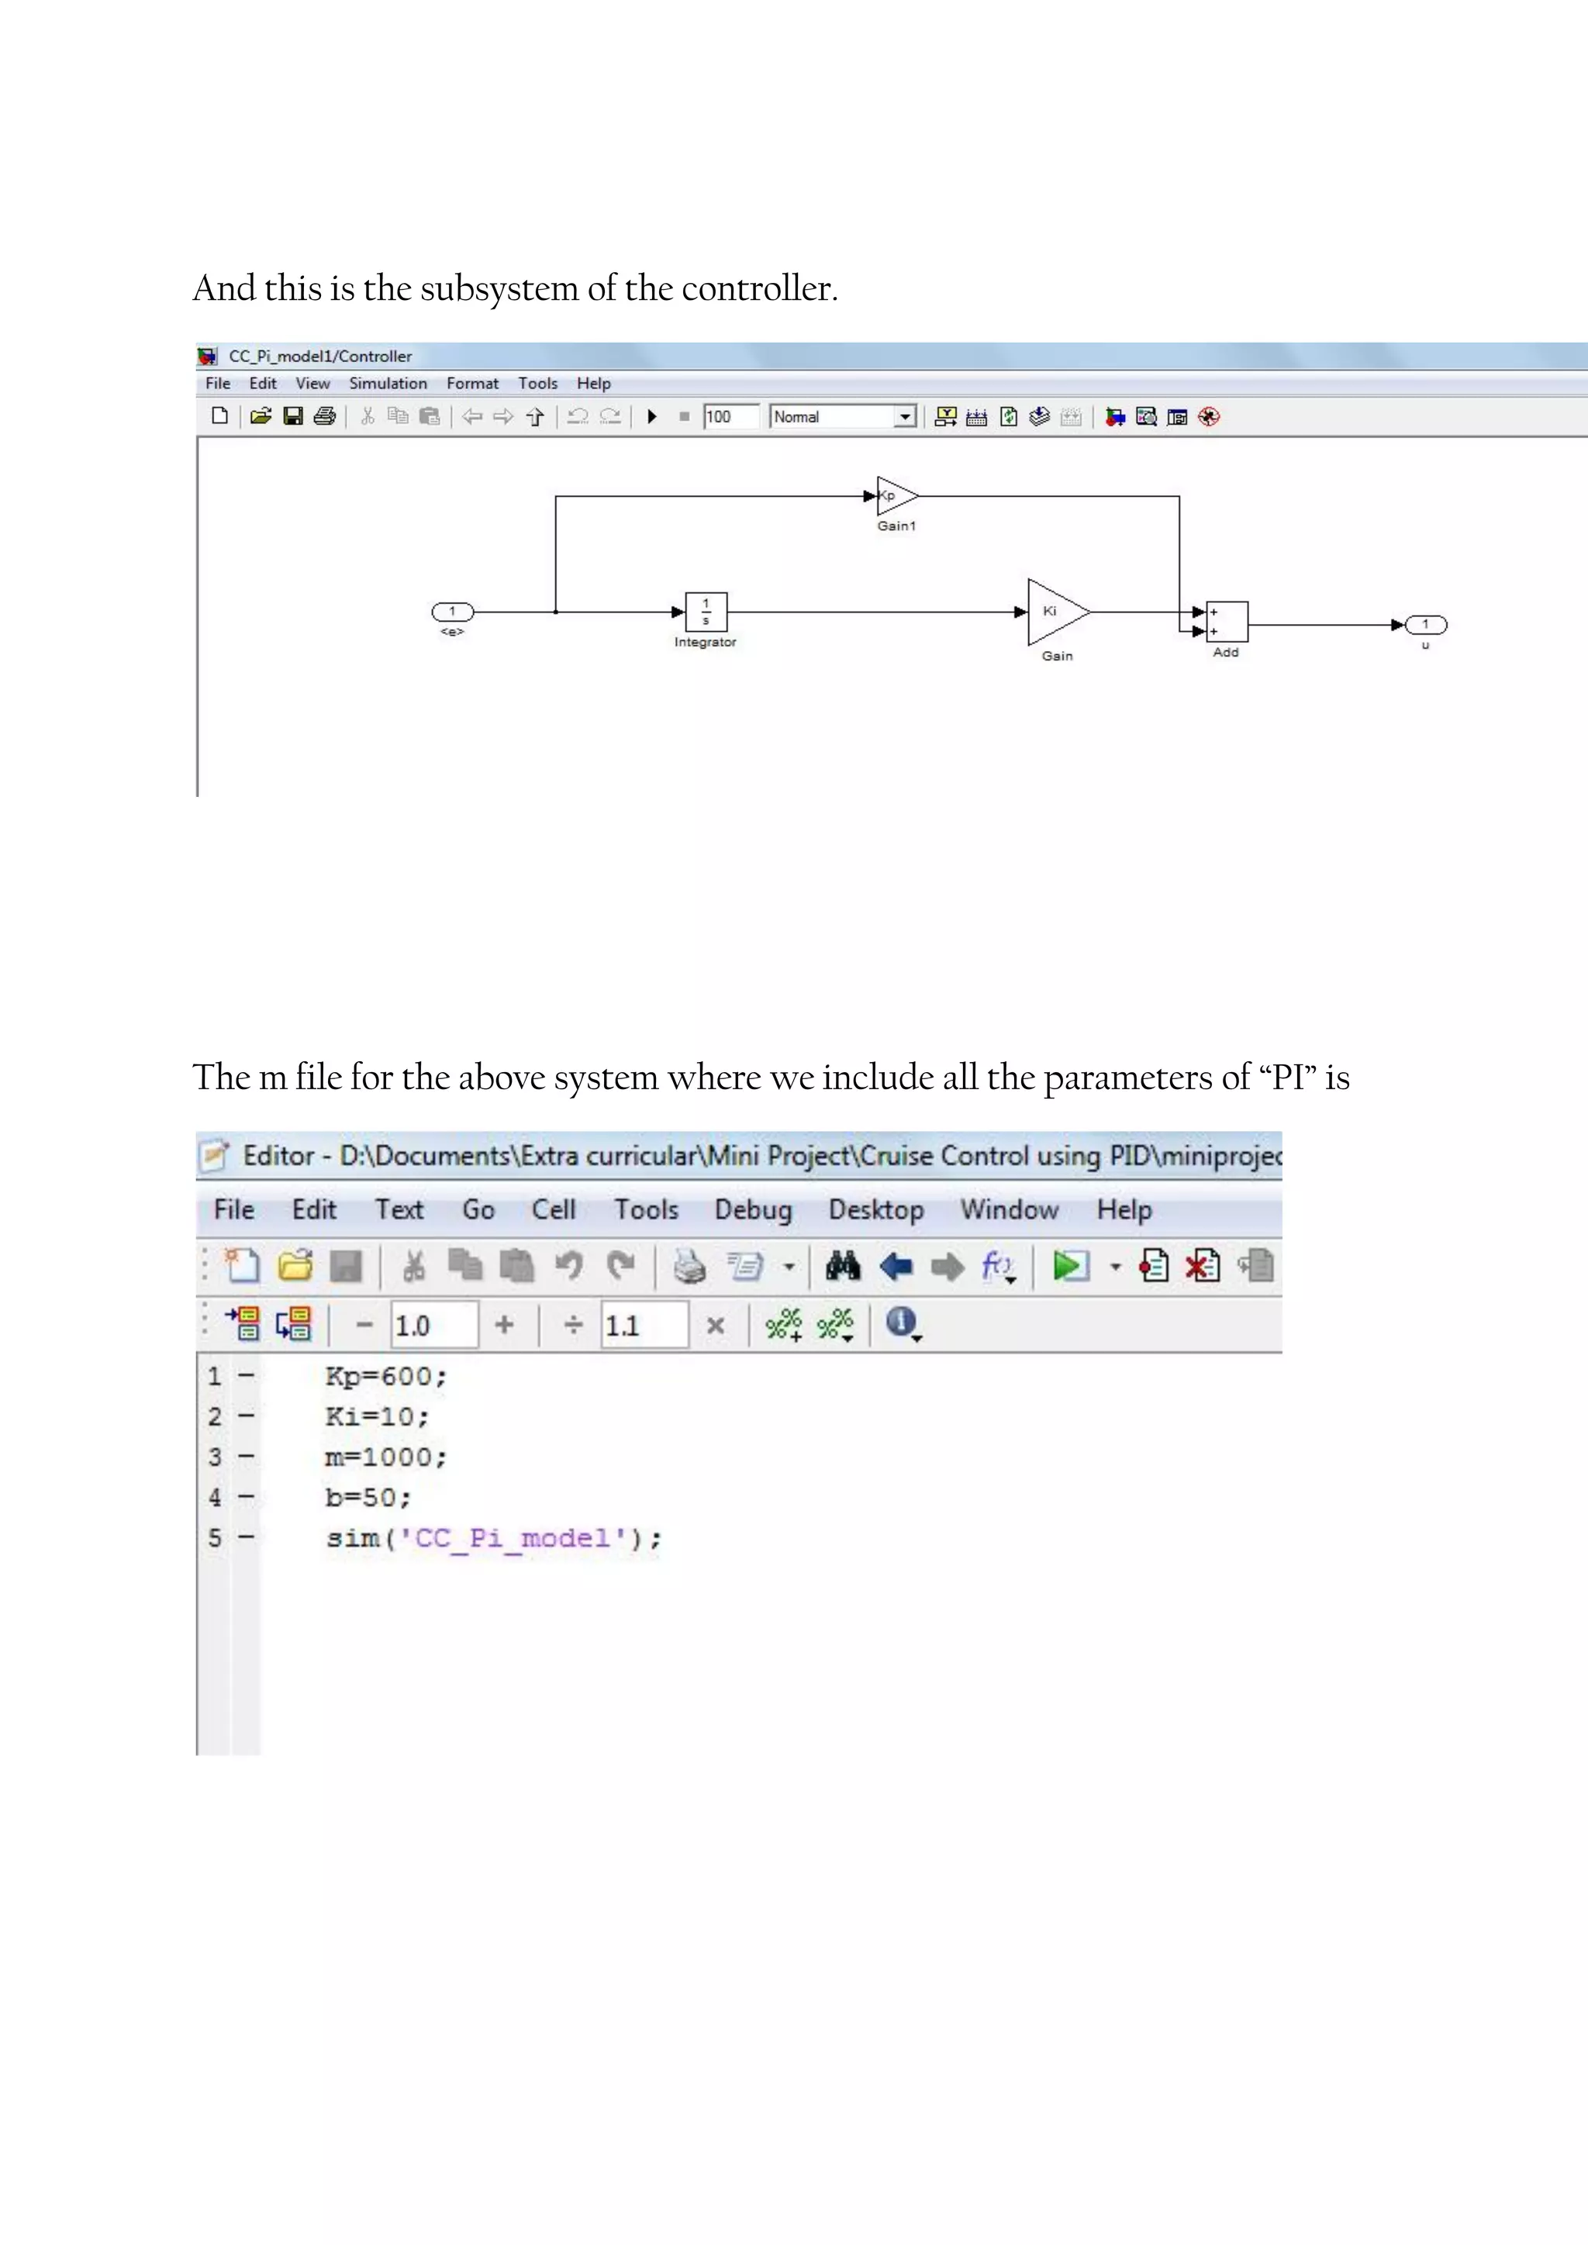Run the m-file with the green play icon
The height and width of the screenshot is (2245, 1588).
click(x=1071, y=1266)
